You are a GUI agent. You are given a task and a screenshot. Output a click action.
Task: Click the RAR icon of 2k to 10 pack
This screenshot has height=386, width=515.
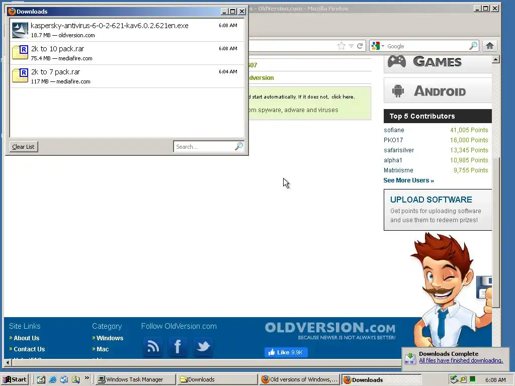(x=20, y=52)
